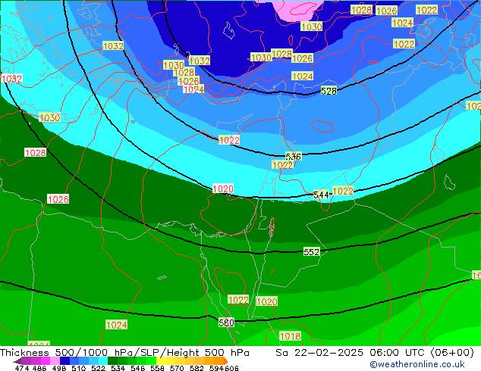Screen dimensions: 481x371
Task: Click the '606' legend value
Action: click(x=231, y=368)
